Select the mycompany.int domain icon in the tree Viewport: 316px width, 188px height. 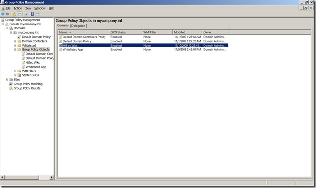(x=15, y=33)
